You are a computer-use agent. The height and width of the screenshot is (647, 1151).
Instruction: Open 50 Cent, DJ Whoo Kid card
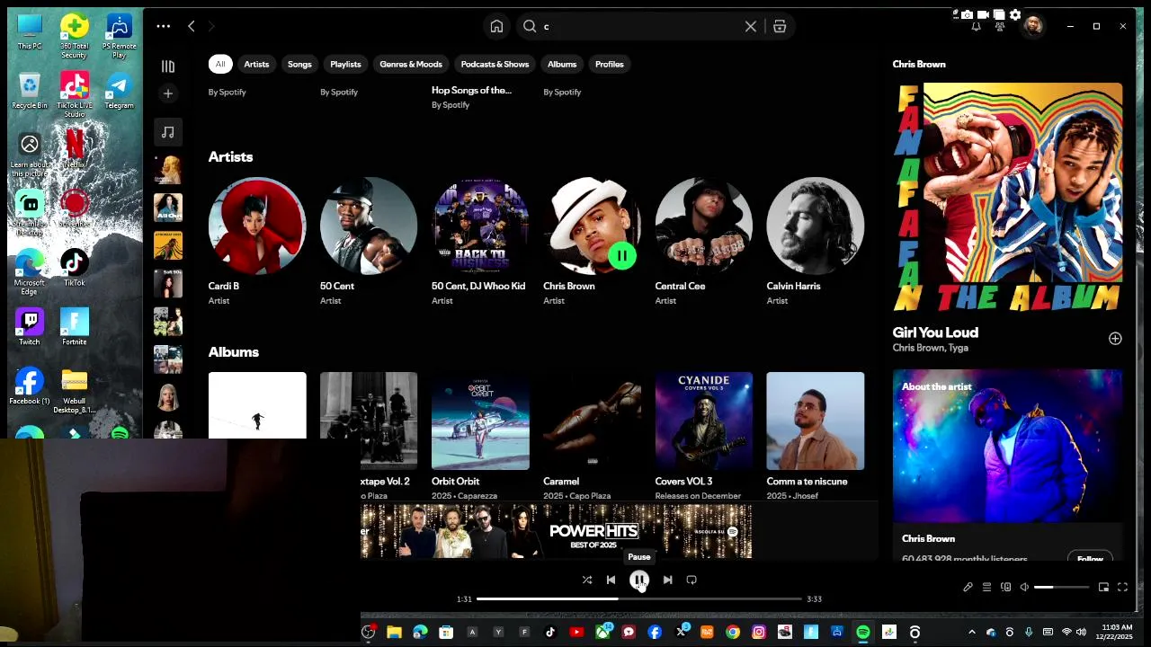480,239
